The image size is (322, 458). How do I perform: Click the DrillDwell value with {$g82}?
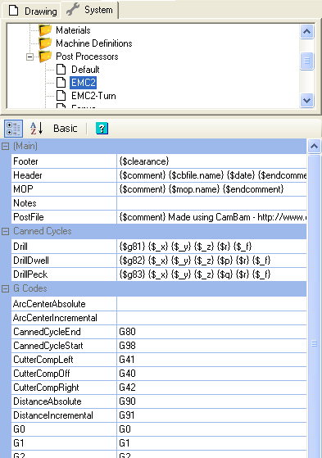(211, 261)
